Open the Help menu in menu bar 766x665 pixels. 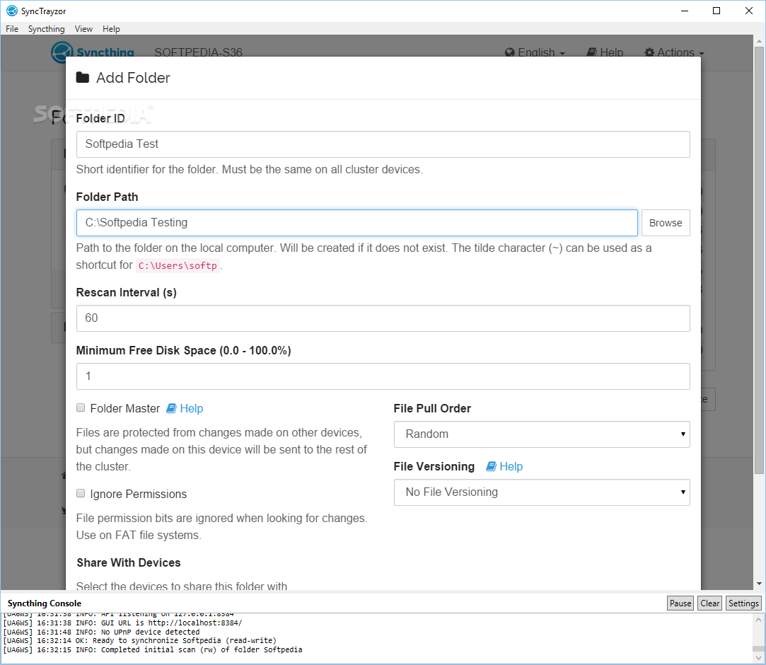click(x=111, y=29)
